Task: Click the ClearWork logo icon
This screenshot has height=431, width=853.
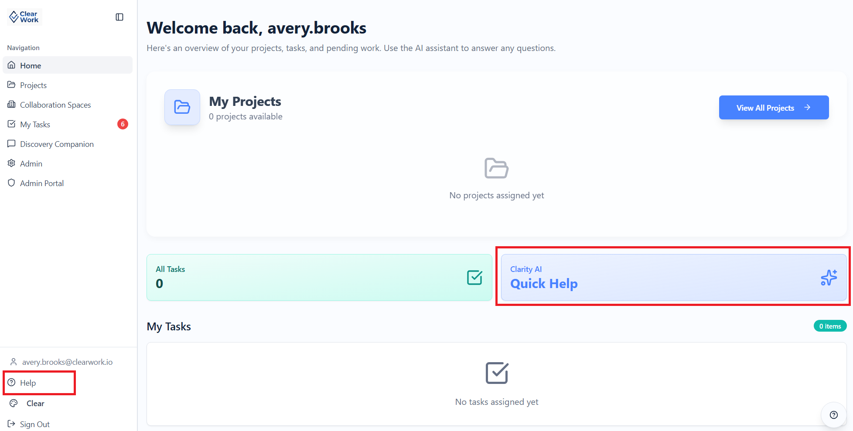Action: click(14, 16)
